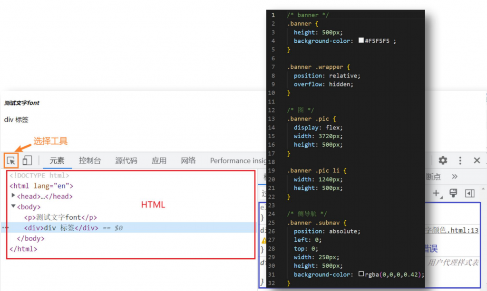Open the 应用 tab

pyautogui.click(x=159, y=160)
